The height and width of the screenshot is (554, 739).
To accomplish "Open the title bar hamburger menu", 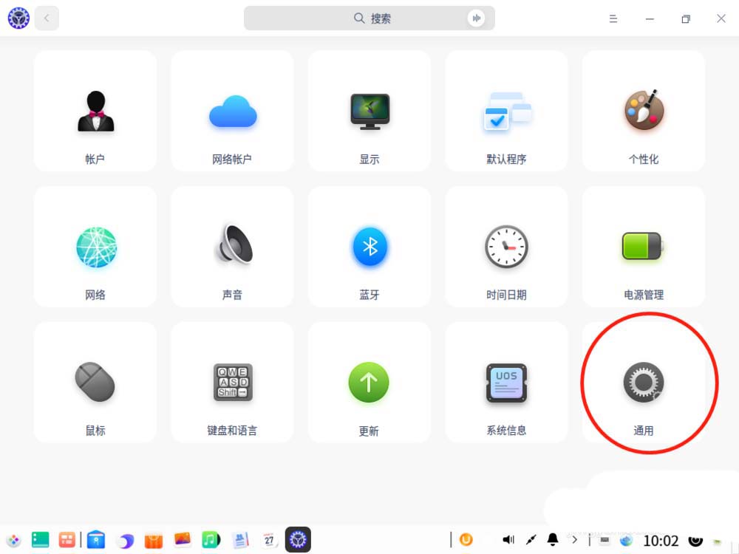I will click(x=613, y=19).
